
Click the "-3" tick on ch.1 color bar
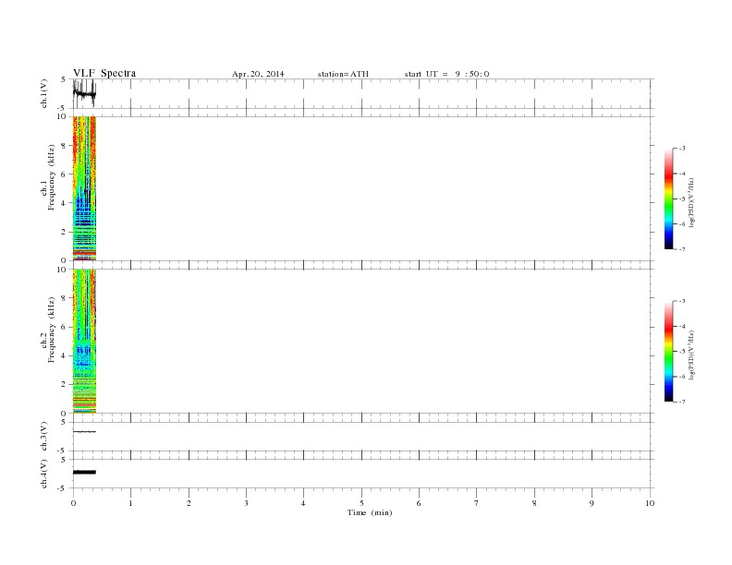pos(682,149)
